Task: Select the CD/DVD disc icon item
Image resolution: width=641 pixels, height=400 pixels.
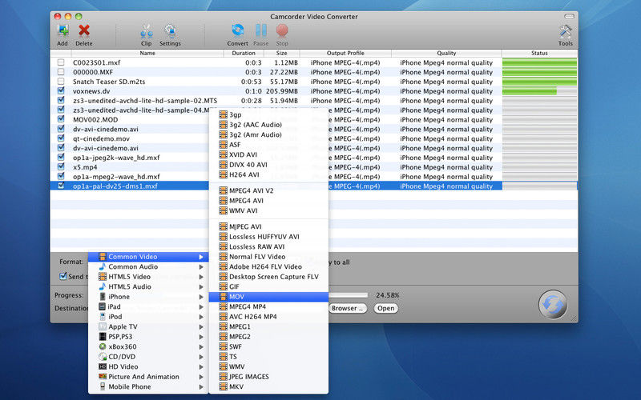Action: coord(103,357)
